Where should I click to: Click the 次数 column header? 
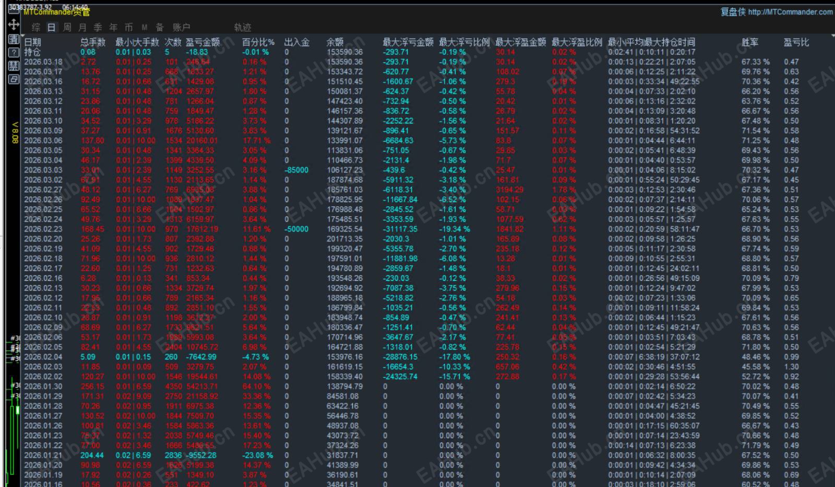coord(173,42)
